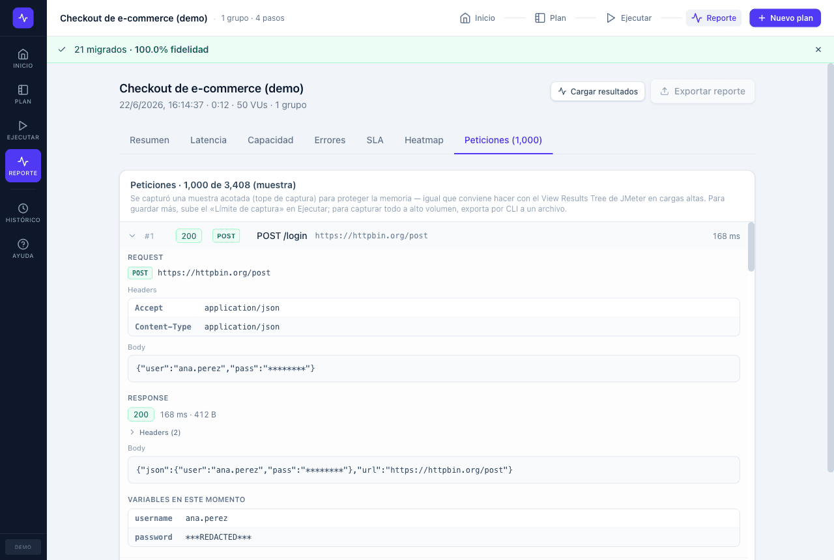
Task: Click the DEMO badge in the sidebar
Action: click(23, 547)
